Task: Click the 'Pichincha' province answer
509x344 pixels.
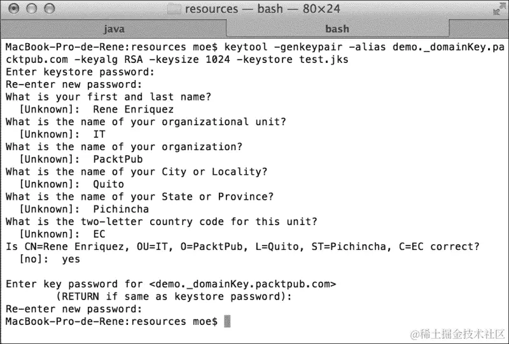Action: [121, 209]
